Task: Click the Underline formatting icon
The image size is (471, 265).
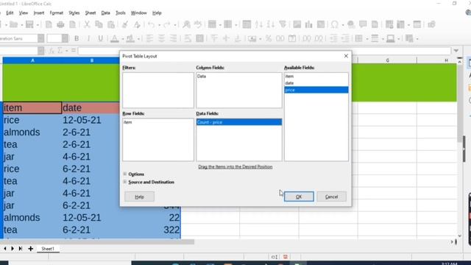Action: coord(100,38)
